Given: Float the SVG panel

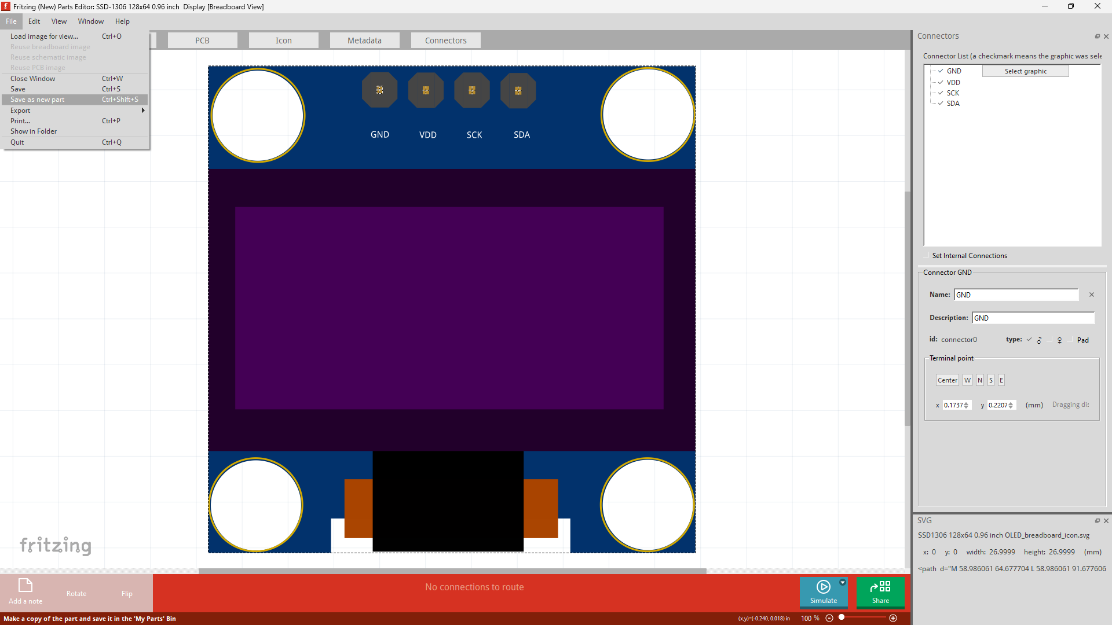Looking at the screenshot, I should [x=1097, y=521].
